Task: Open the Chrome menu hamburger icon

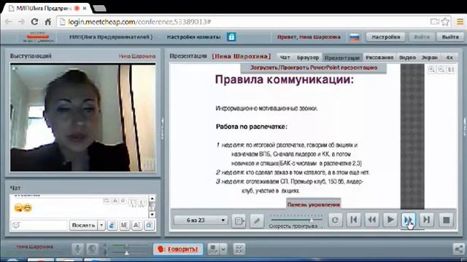Action: [460, 21]
